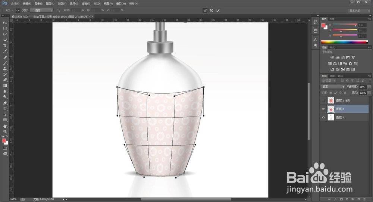
Task: Toggle lock transparent pixels
Action: coord(331,93)
